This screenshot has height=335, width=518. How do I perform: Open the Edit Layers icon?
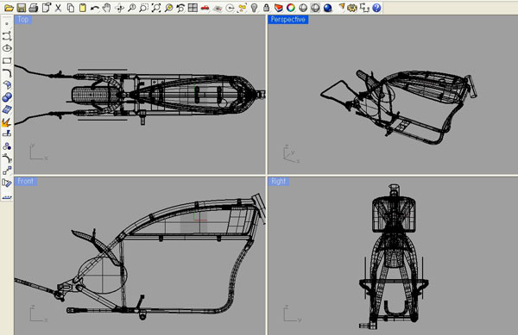click(x=279, y=8)
